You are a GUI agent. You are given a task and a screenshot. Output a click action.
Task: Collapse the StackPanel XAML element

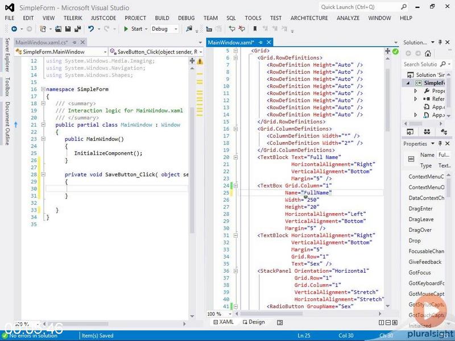pos(235,271)
